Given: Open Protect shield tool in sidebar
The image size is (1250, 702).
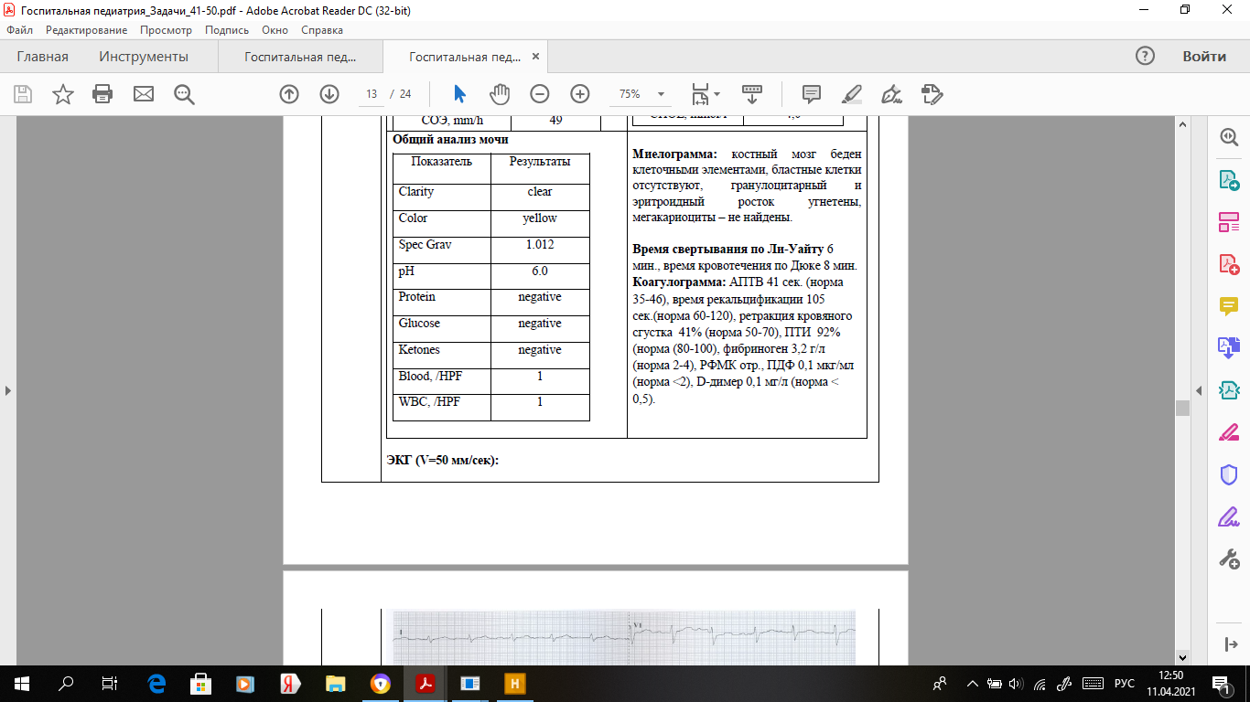Looking at the screenshot, I should [1229, 474].
